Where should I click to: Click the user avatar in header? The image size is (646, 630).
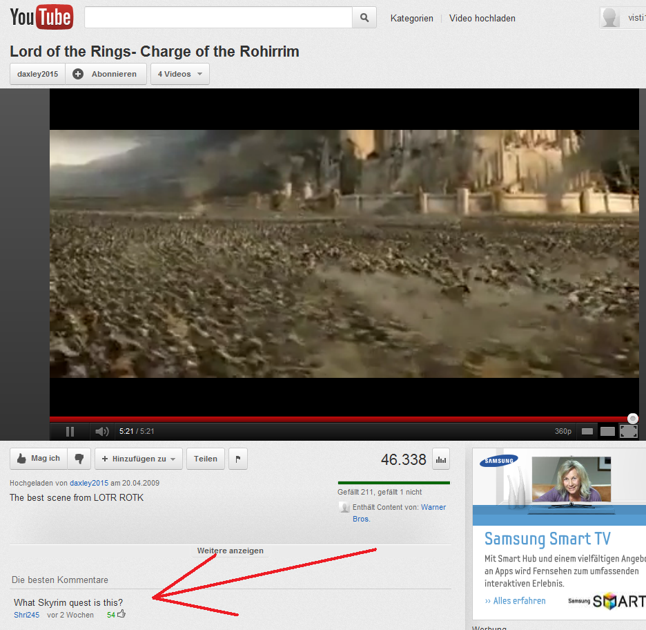pyautogui.click(x=611, y=18)
